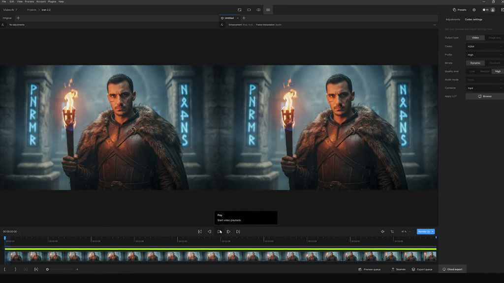Set Quality level to Medium

click(x=485, y=71)
